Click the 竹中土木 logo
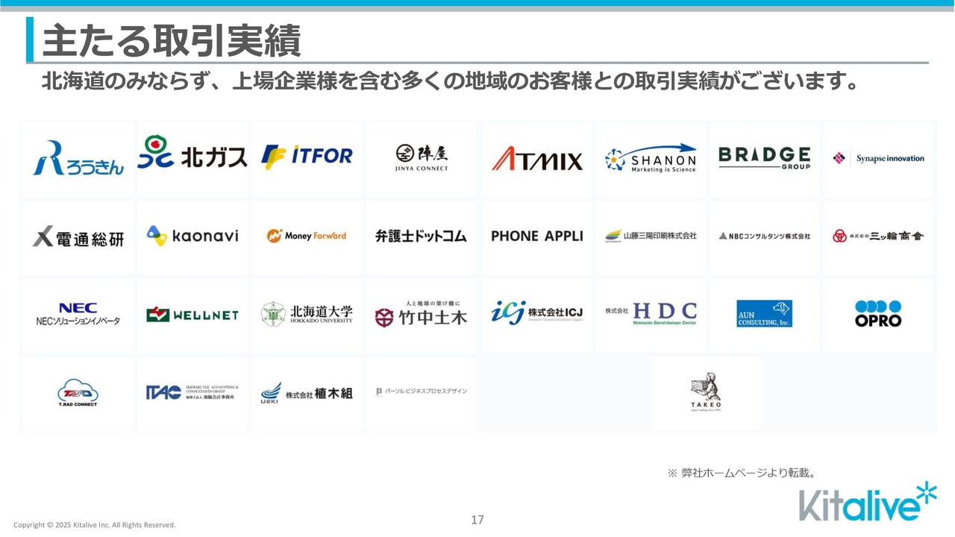 (x=421, y=313)
